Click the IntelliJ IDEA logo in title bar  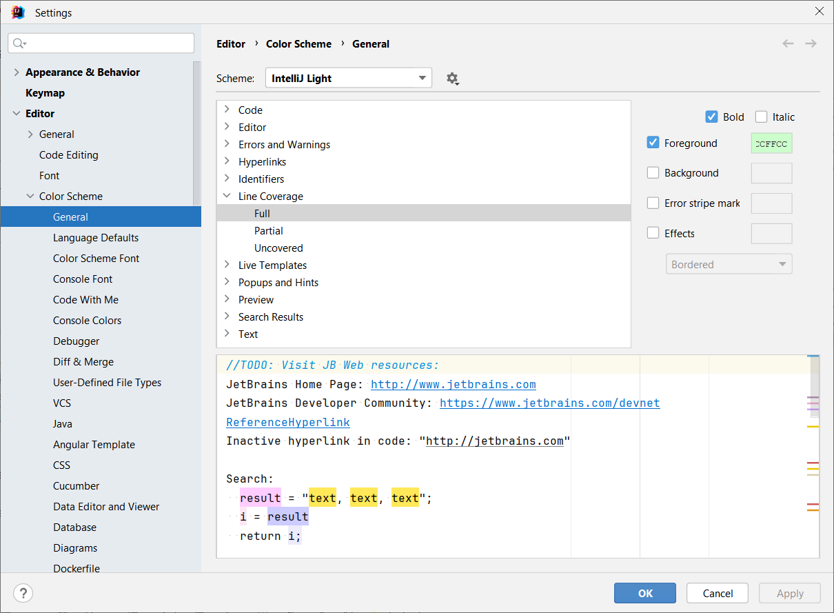[x=18, y=12]
